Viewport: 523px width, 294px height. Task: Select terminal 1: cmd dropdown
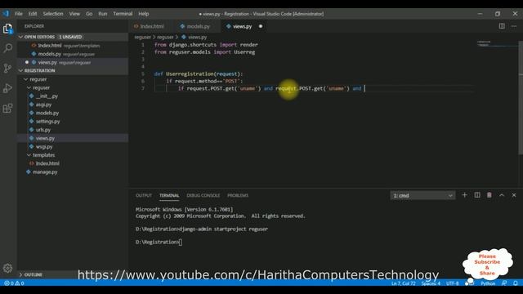tap(422, 195)
